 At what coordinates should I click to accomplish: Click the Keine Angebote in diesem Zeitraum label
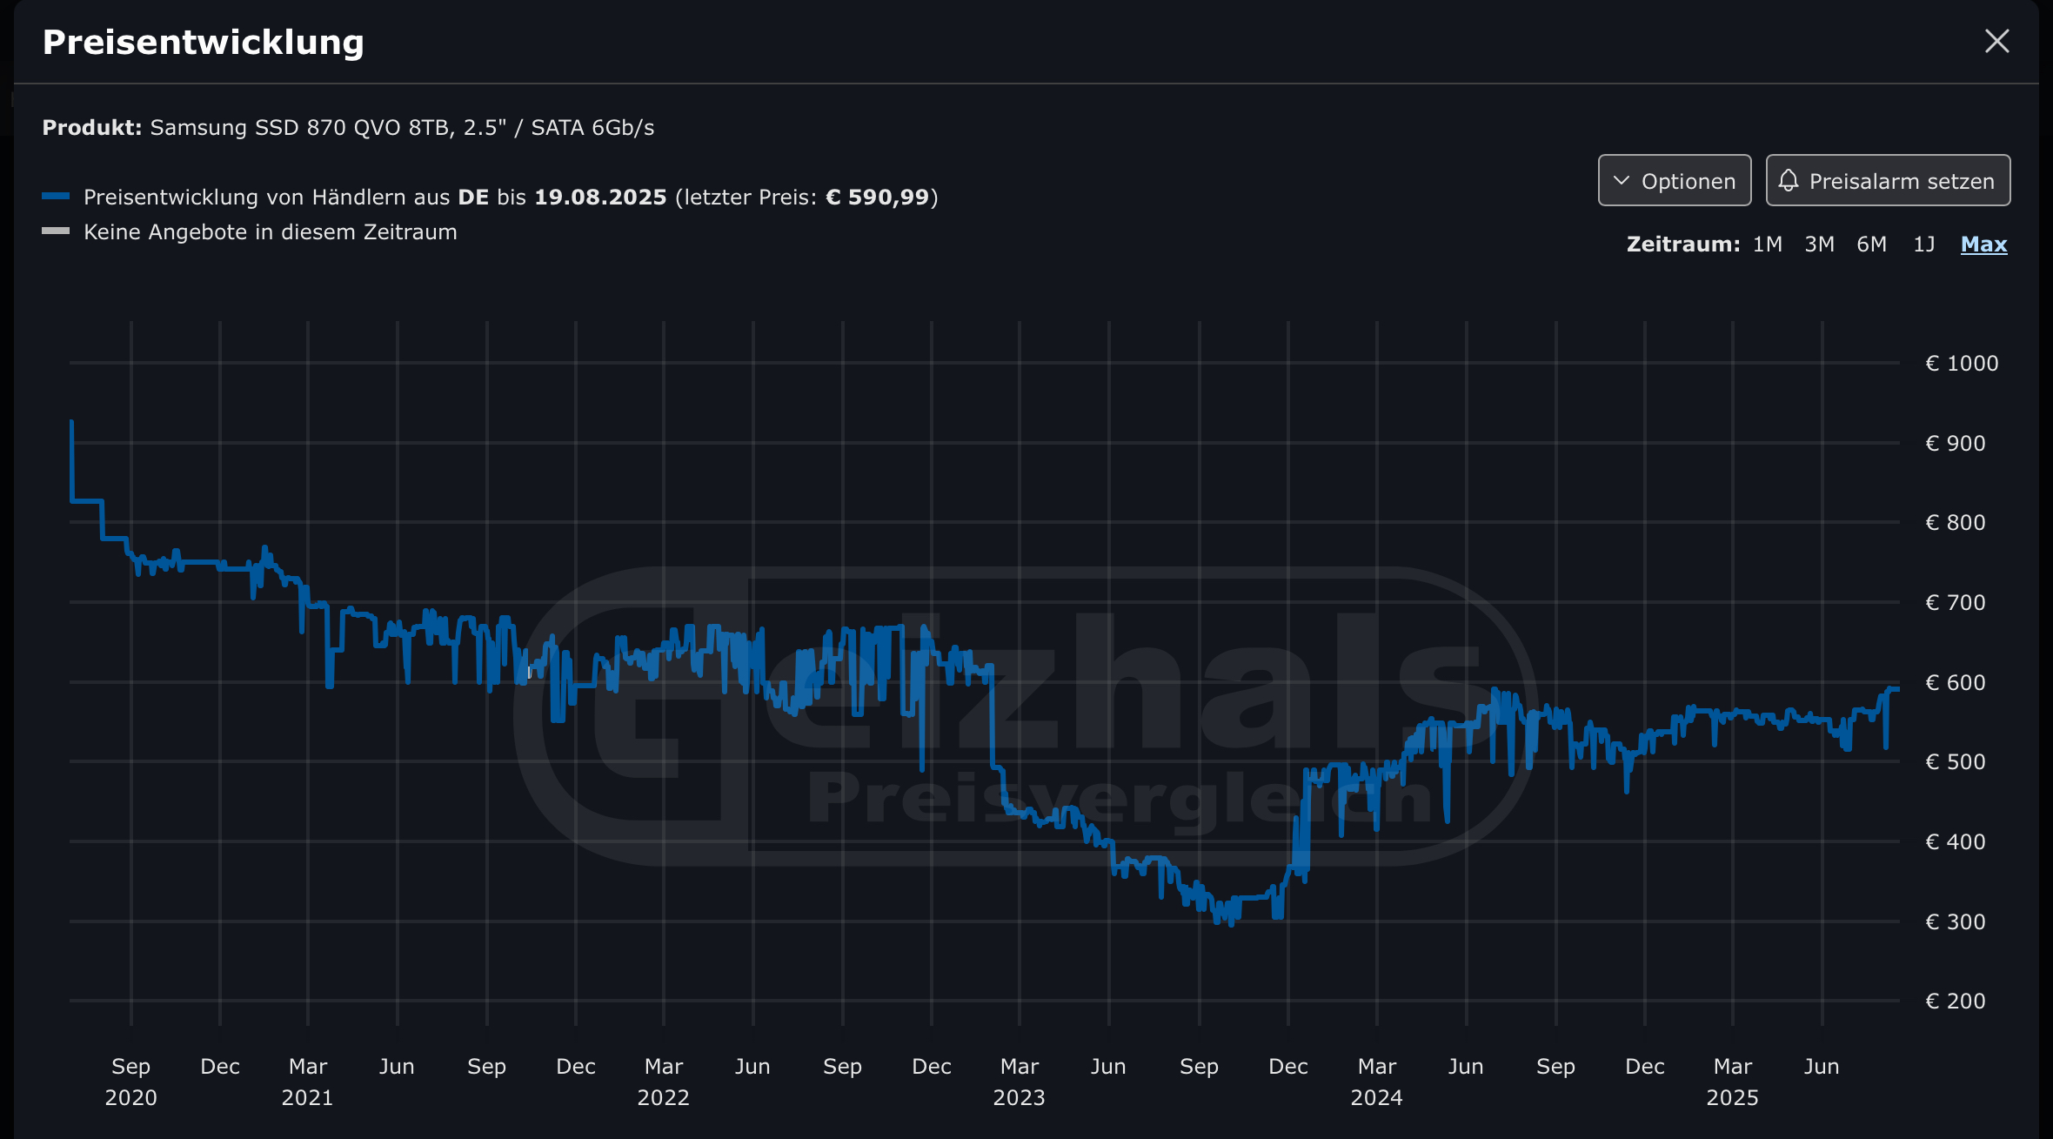pos(271,232)
